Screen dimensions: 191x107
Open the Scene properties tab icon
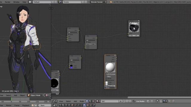click(66, 105)
